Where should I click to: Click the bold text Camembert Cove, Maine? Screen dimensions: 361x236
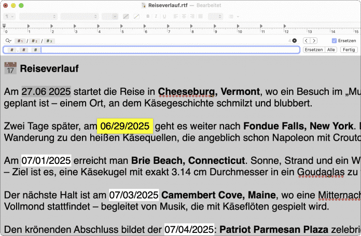(x=218, y=195)
